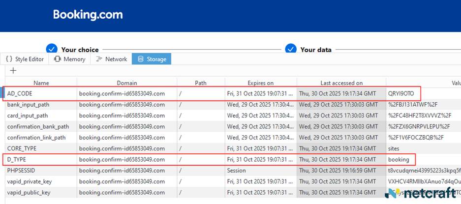The height and width of the screenshot is (204, 461).
Task: Select the confirmation_link_path cookie name
Action: (x=36, y=138)
